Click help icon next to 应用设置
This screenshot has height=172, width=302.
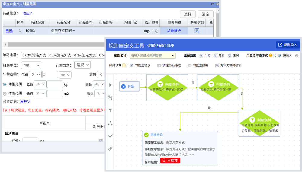point(124,65)
